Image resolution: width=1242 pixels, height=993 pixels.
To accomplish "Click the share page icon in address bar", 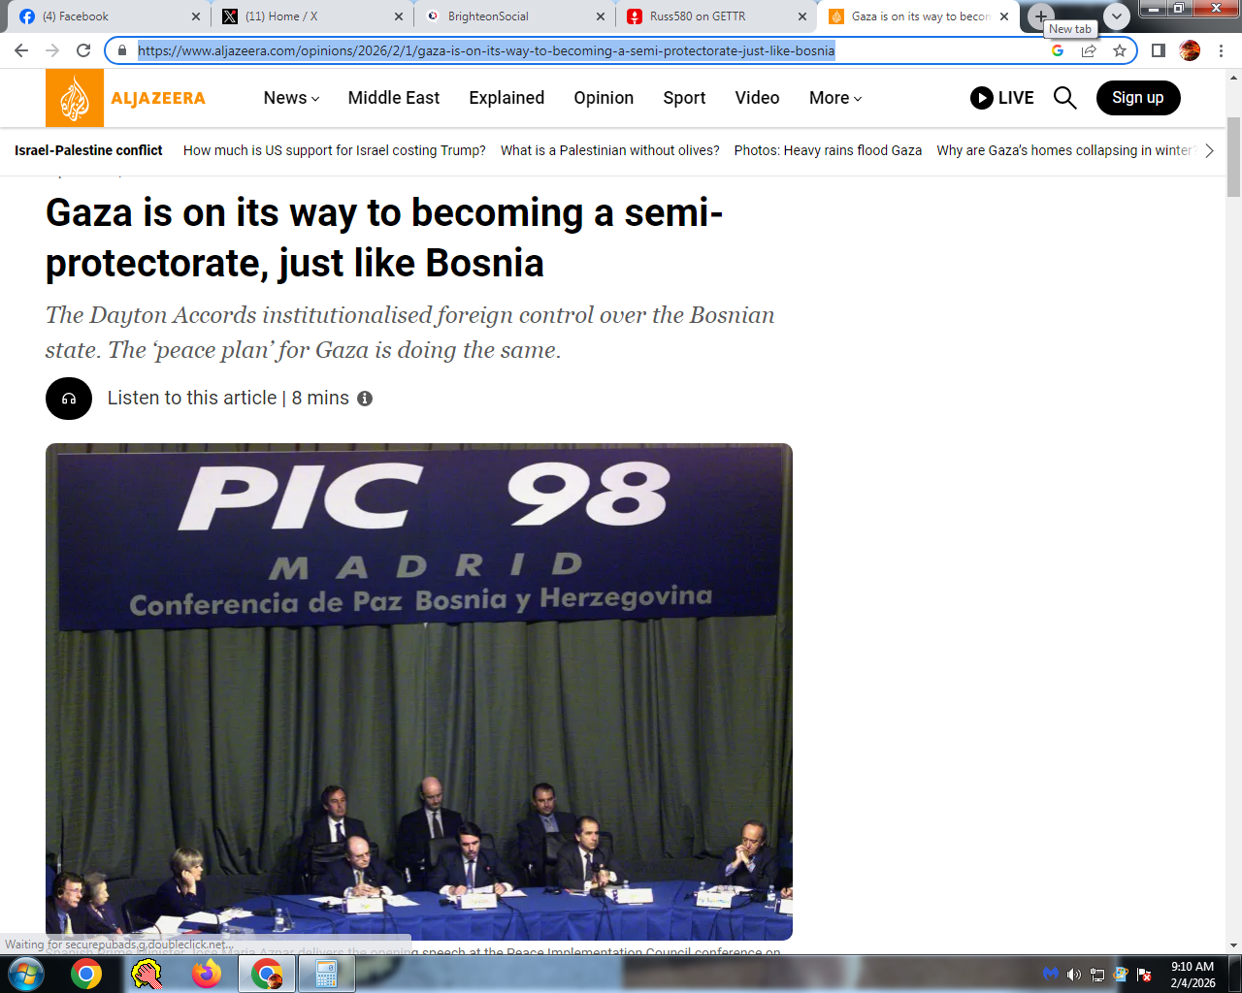I will click(1089, 50).
